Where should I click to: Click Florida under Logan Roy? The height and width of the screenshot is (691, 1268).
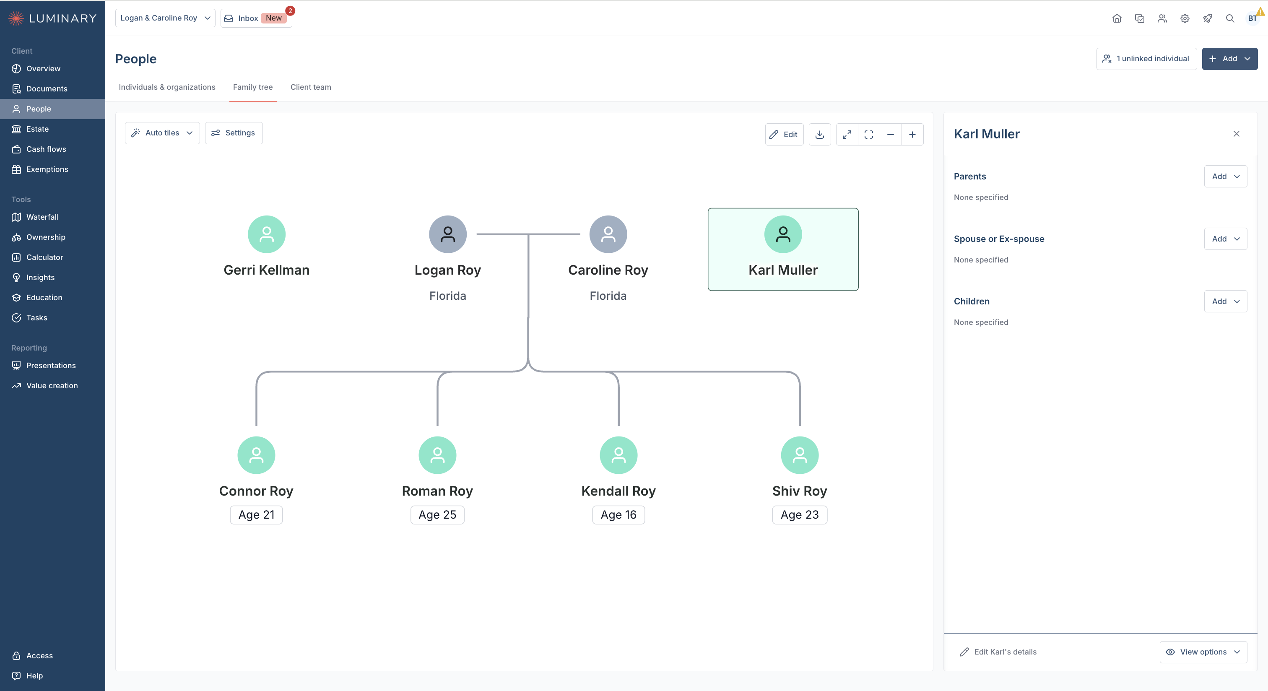[x=447, y=296]
